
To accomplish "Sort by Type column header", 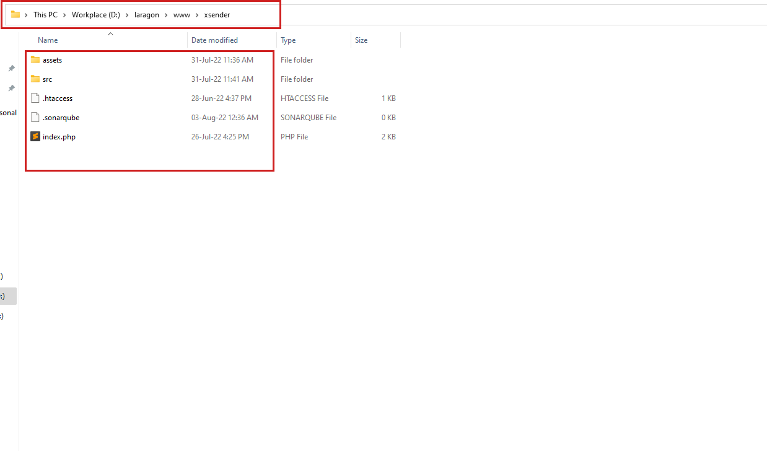I will [x=288, y=40].
